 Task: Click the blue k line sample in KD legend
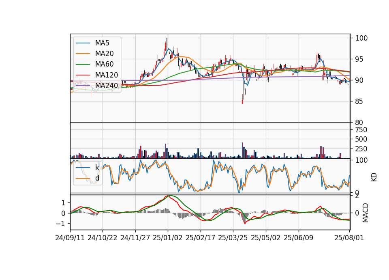coord(83,168)
